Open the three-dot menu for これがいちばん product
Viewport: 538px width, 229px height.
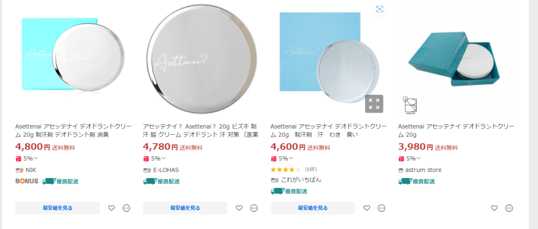381,208
